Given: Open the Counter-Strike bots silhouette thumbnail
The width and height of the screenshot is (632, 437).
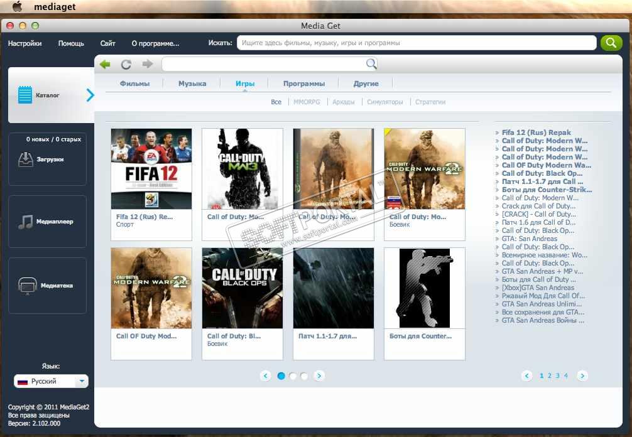Looking at the screenshot, I should 425,288.
